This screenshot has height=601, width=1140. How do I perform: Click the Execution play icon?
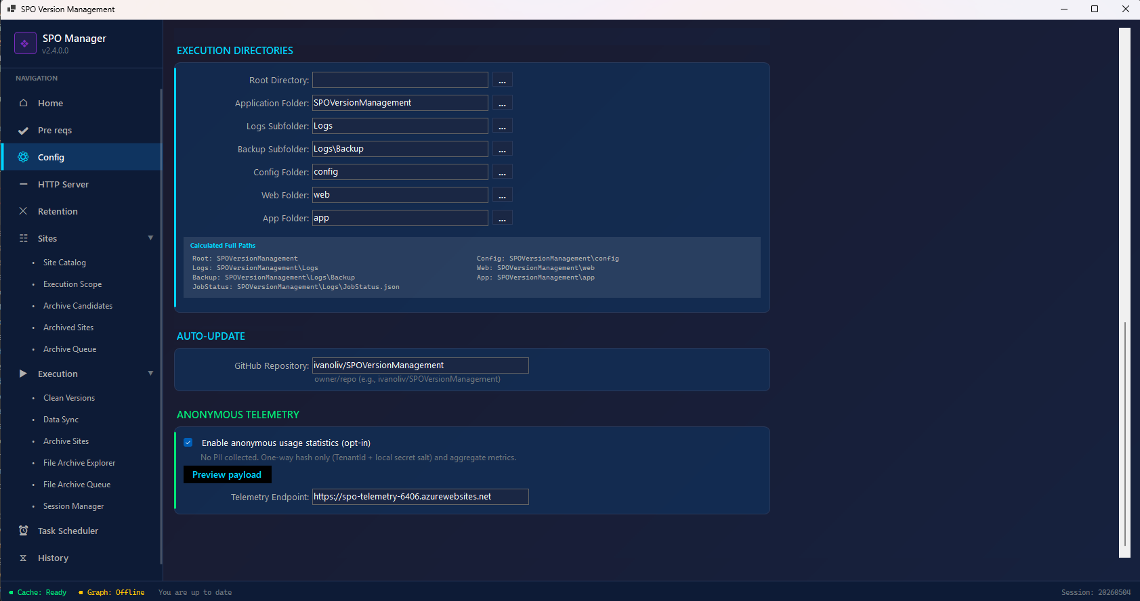[x=23, y=374]
